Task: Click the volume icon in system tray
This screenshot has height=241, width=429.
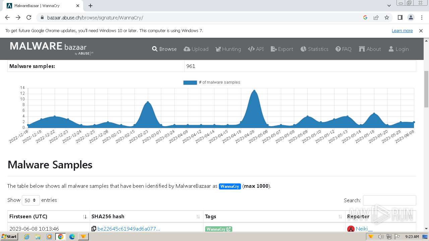Action: point(381,237)
